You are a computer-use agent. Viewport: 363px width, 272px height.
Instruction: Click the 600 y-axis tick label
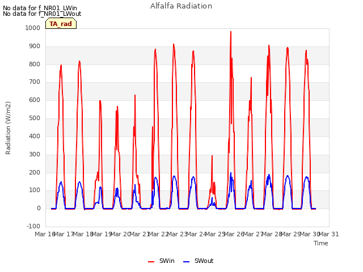point(35,100)
